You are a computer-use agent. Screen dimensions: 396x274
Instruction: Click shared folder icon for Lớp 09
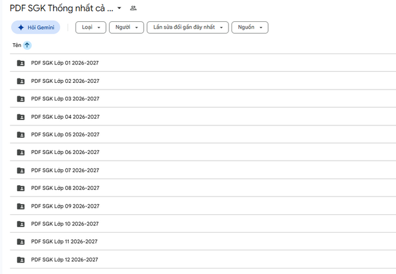pyautogui.click(x=21, y=206)
